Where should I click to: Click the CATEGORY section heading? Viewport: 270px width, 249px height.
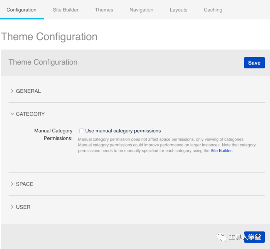(x=30, y=114)
